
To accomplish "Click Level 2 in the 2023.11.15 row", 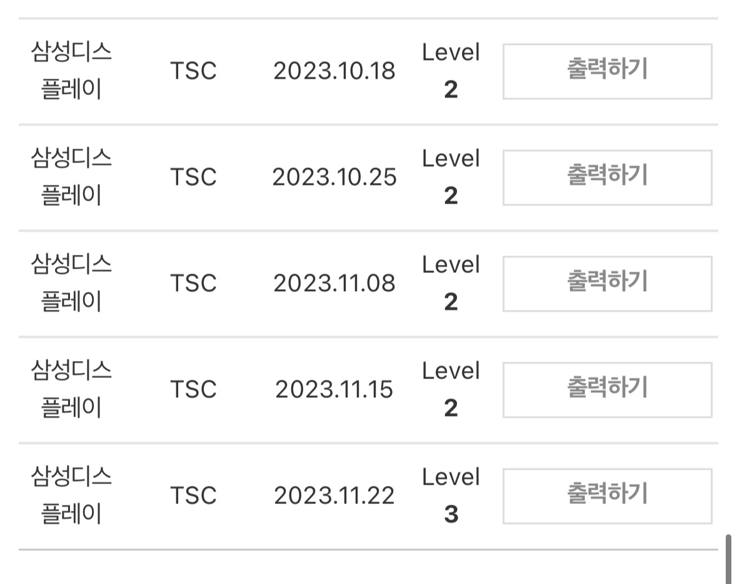I will [x=451, y=390].
